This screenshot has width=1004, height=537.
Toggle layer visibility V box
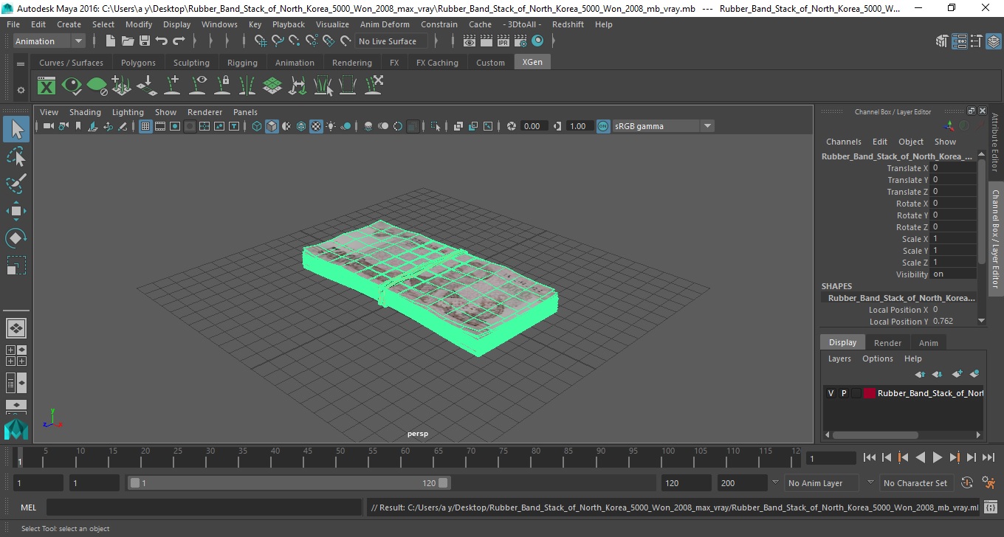click(x=831, y=393)
